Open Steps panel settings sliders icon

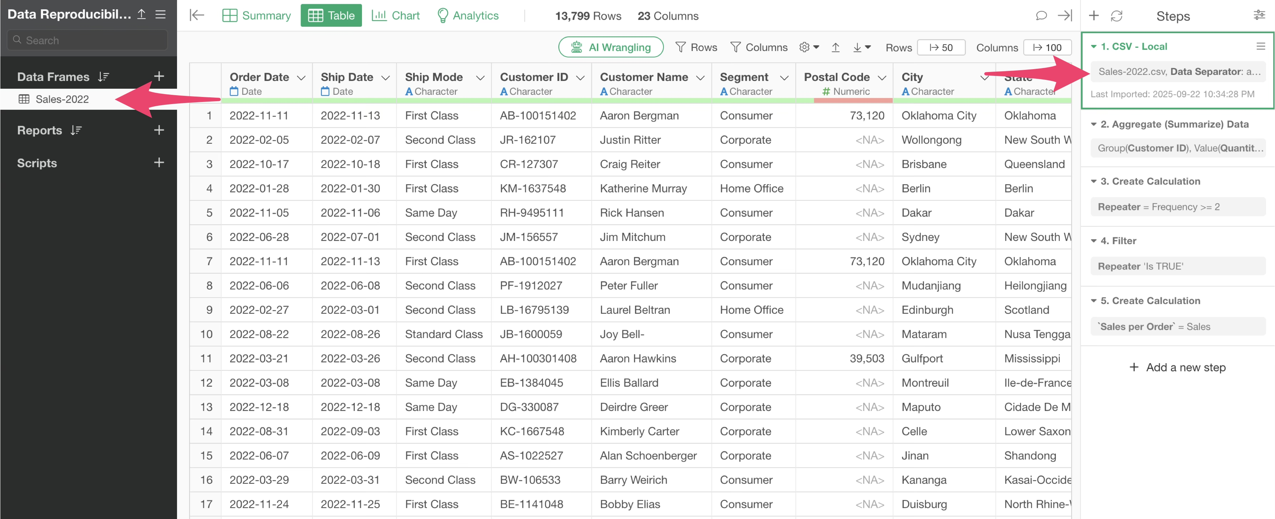click(1259, 16)
